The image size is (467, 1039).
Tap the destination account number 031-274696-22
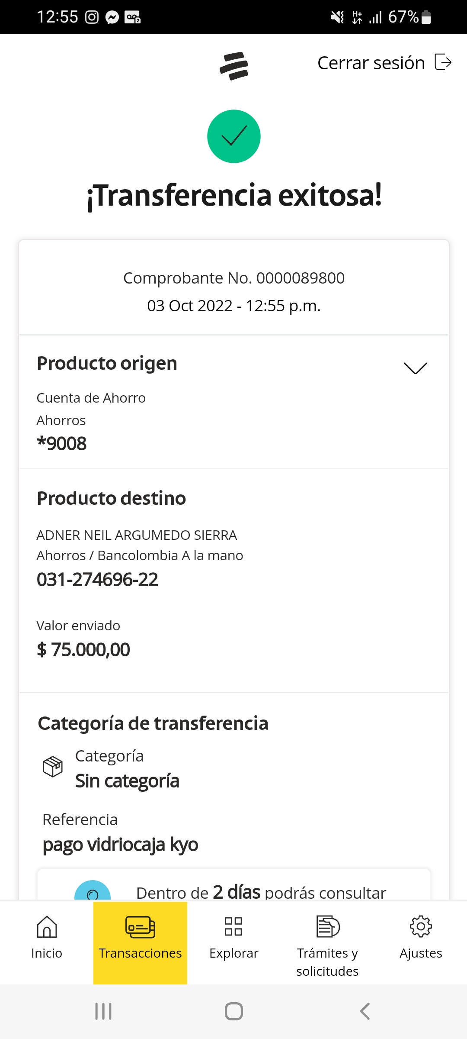tap(97, 580)
